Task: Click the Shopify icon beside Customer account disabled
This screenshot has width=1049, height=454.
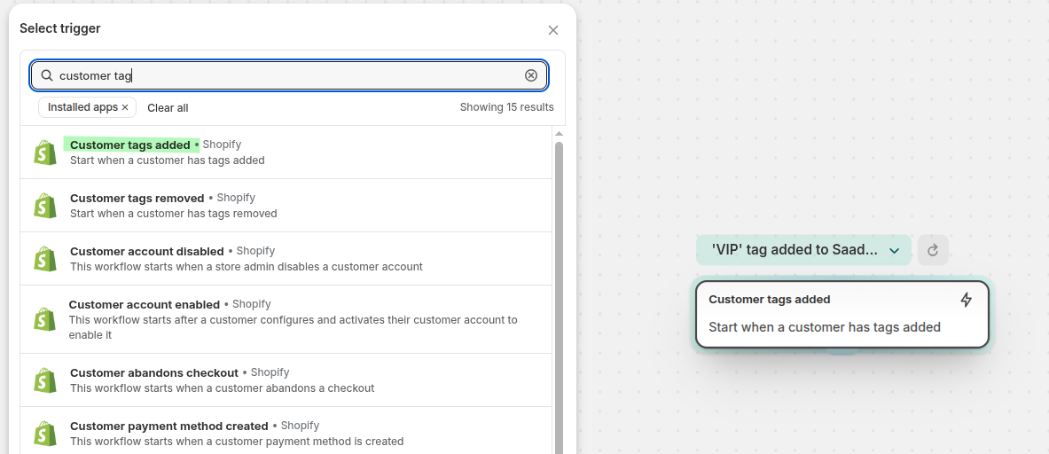Action: point(45,259)
